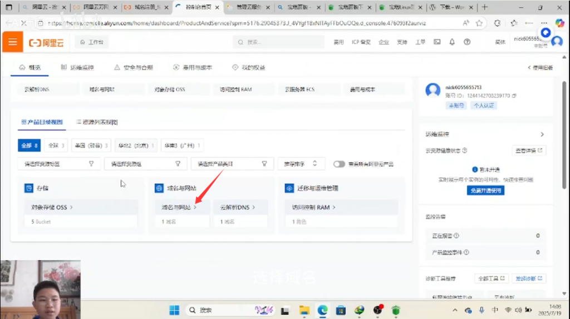Open the orange hamburger menu

point(13,42)
